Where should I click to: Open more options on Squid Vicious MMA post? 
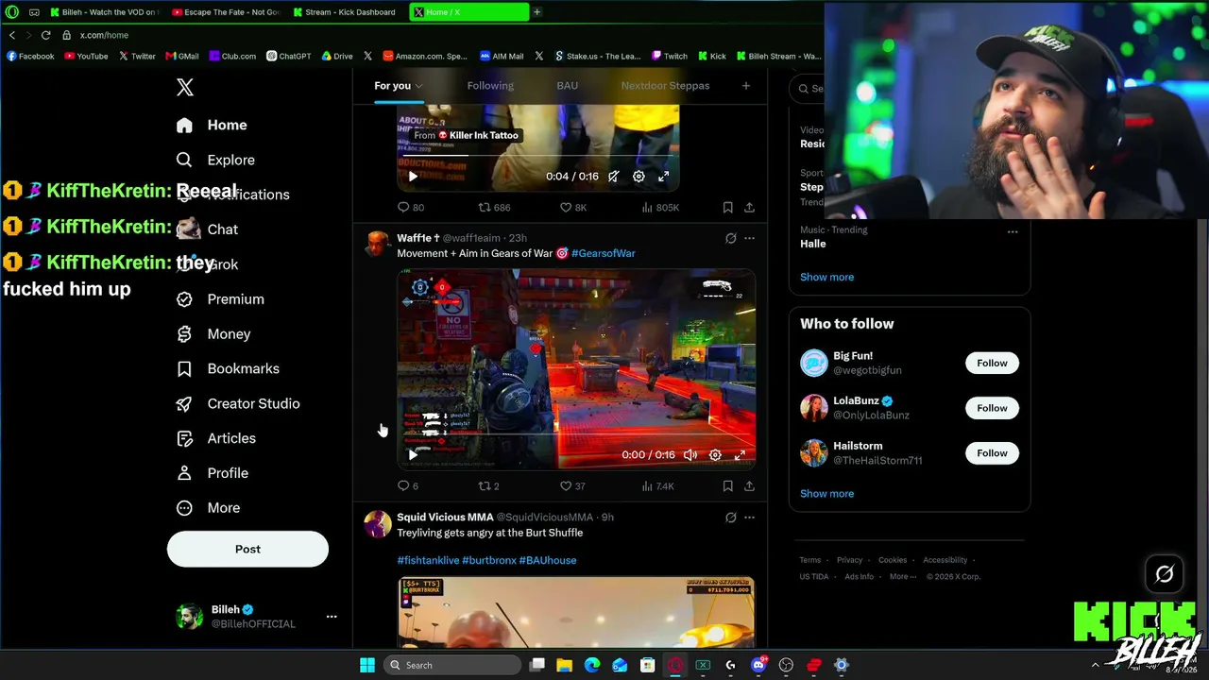click(x=749, y=518)
